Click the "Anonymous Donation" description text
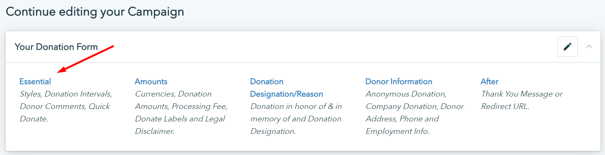Screen dimensions: 605x155 coord(406,94)
